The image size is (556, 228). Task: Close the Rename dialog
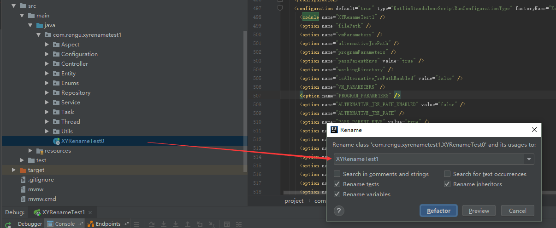tap(534, 130)
